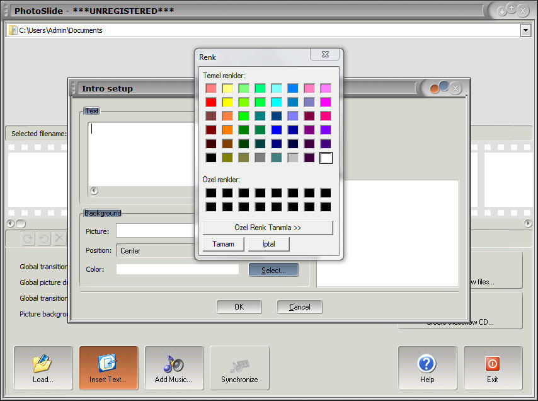Click the orange ball in Intro setup title bar
The height and width of the screenshot is (401, 538).
[x=435, y=90]
